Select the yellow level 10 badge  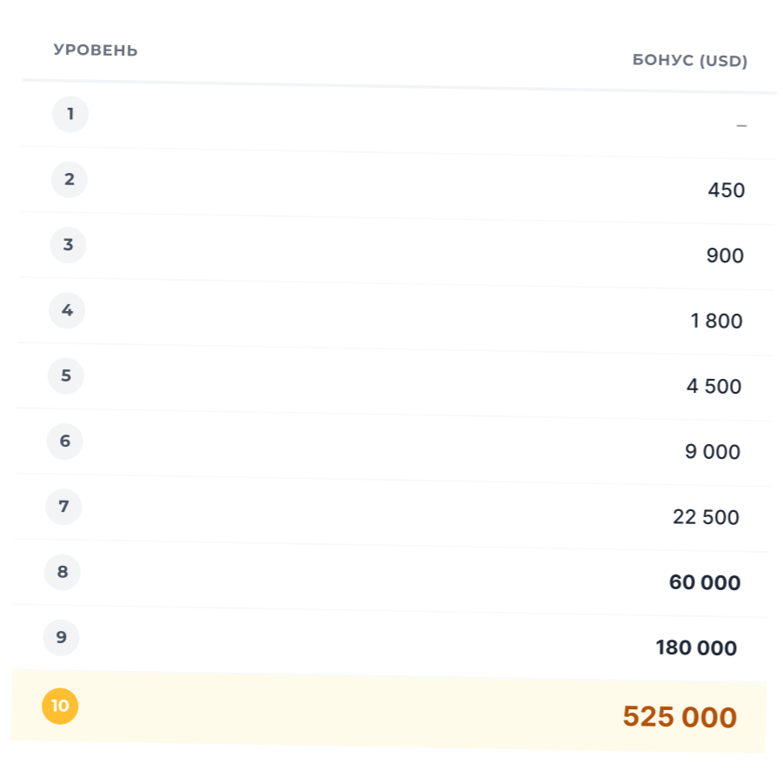(x=60, y=706)
